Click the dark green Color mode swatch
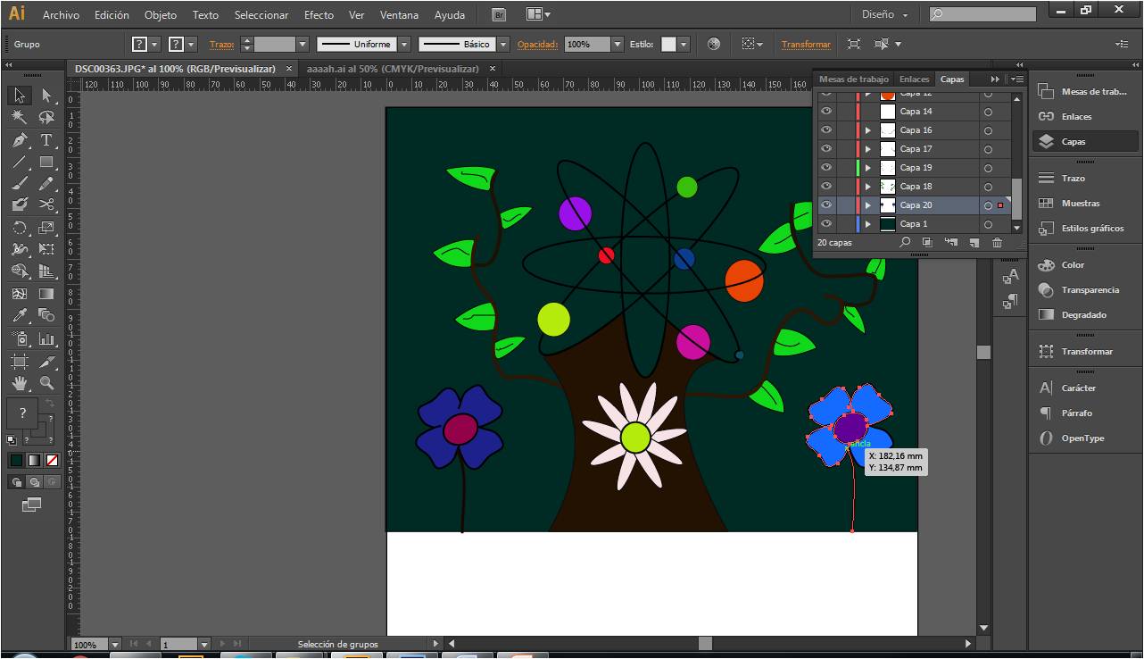Screen dimensions: 1144x659 point(16,460)
